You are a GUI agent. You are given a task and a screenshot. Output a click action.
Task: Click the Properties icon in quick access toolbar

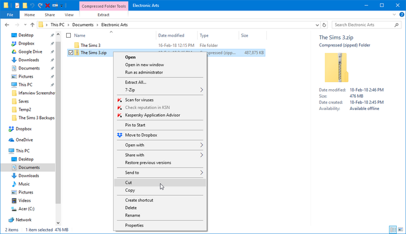click(17, 5)
